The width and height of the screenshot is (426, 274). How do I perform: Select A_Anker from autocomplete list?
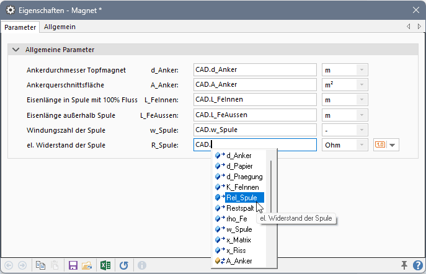click(x=239, y=261)
